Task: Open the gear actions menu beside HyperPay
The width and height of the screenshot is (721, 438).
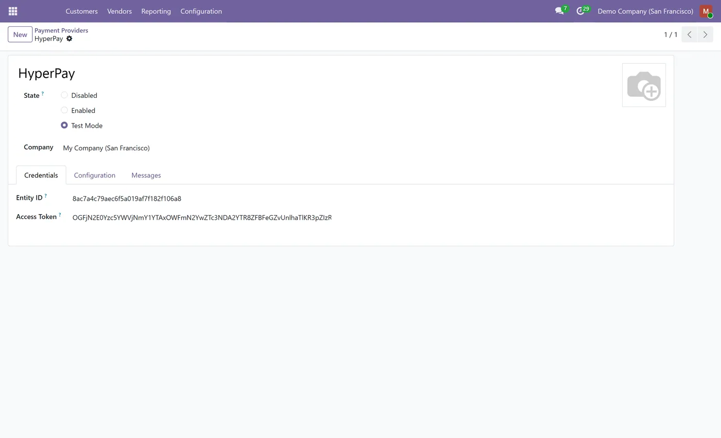Action: point(69,39)
